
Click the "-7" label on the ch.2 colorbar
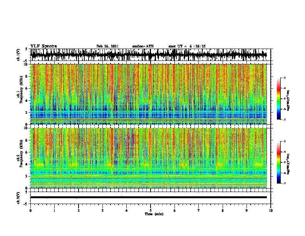(284, 183)
